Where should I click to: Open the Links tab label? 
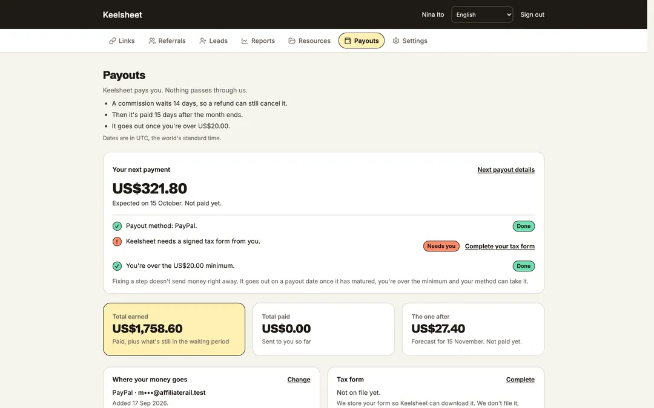coord(127,41)
